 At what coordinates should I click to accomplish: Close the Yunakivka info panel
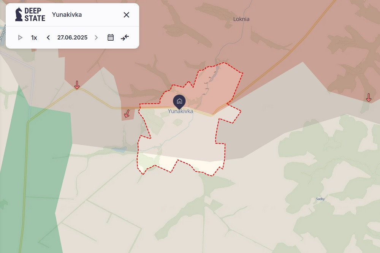point(127,15)
